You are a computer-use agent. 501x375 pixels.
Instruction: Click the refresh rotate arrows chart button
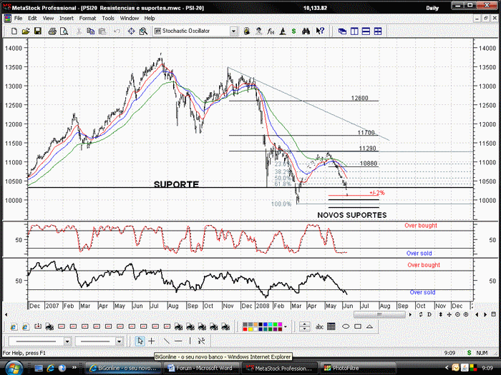pyautogui.click(x=421, y=315)
